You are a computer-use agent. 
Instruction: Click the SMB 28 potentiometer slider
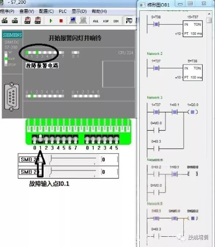tap(73, 160)
